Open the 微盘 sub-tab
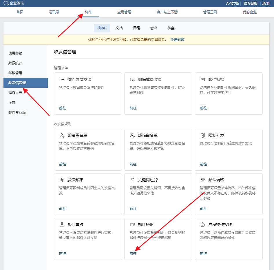Viewport: 274px width, 270px height. point(171,28)
